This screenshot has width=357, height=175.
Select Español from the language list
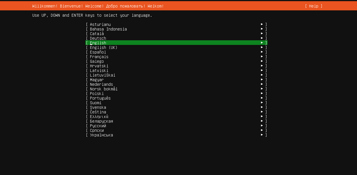click(176, 52)
